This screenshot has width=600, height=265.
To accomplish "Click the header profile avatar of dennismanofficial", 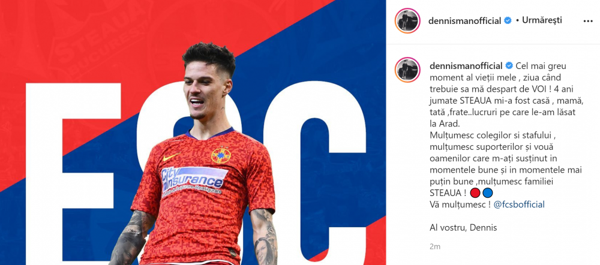I will coord(407,20).
